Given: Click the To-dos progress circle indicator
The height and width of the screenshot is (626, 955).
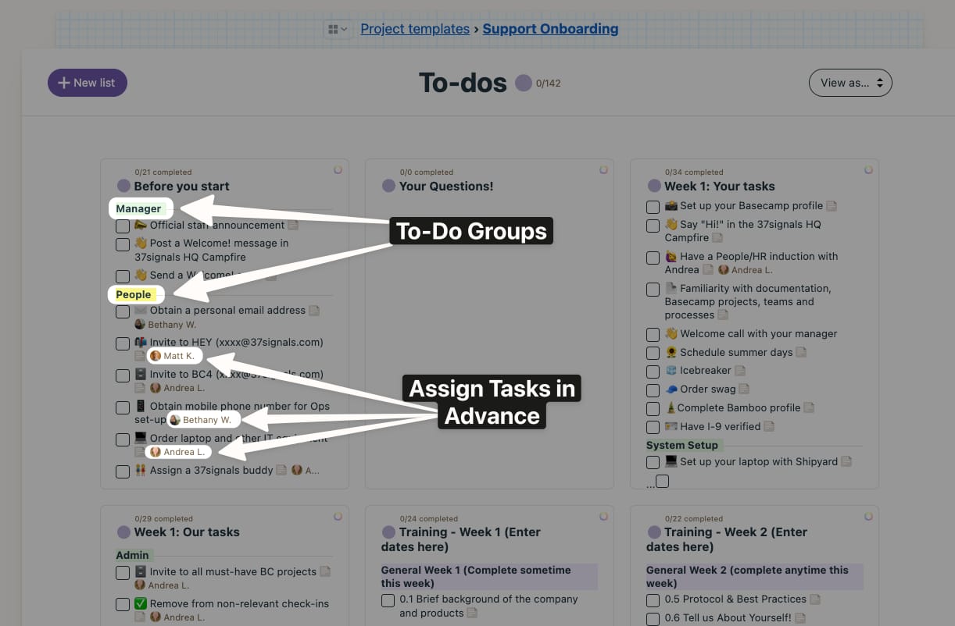Looking at the screenshot, I should click(x=524, y=83).
